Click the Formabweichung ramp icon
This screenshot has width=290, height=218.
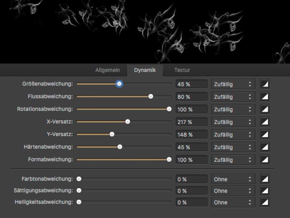point(265,160)
